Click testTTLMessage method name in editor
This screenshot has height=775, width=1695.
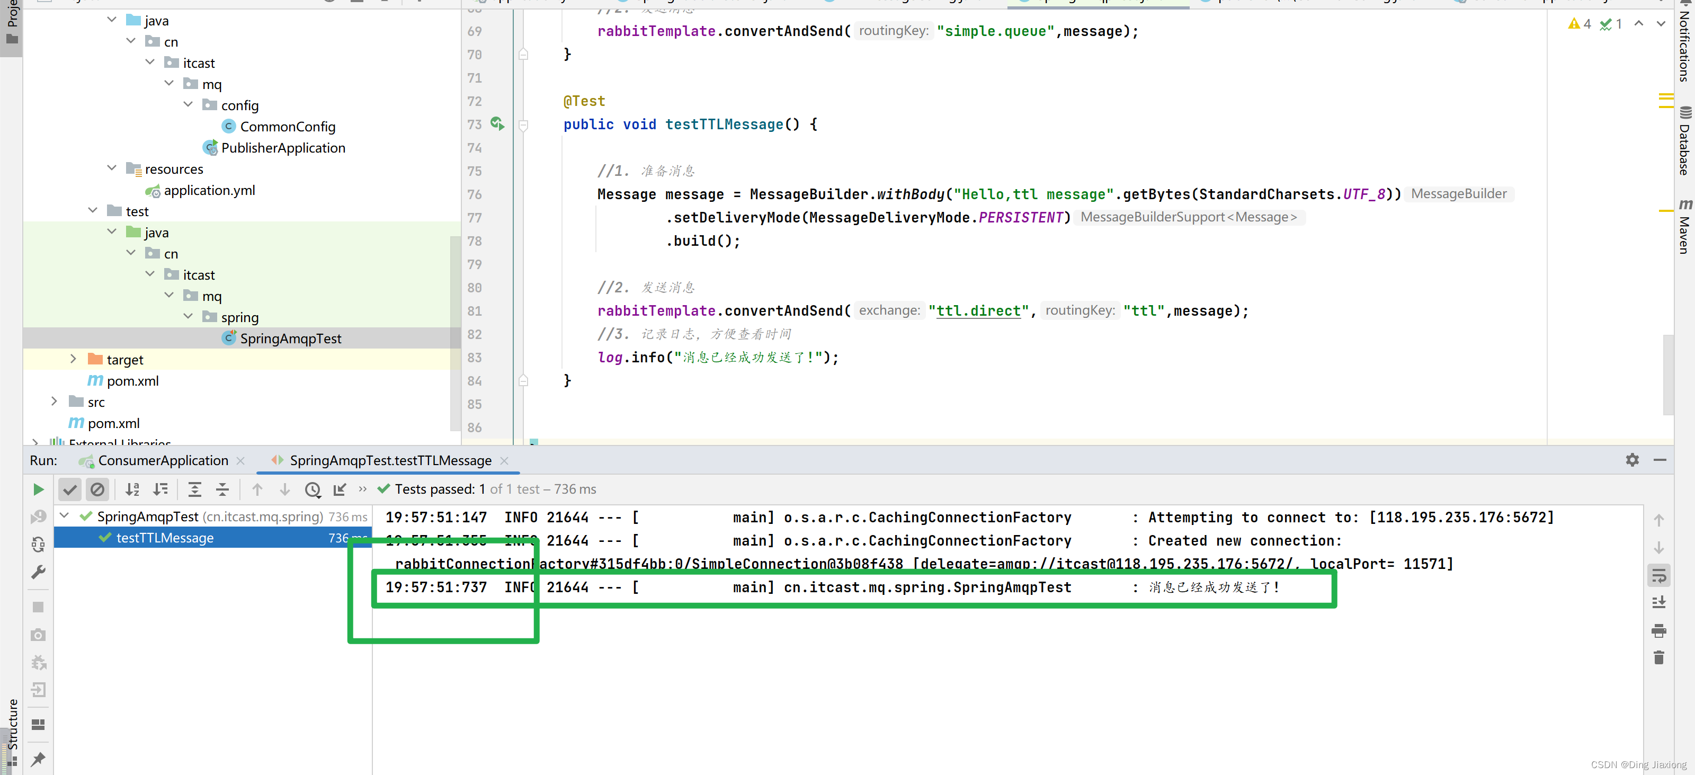coord(725,124)
